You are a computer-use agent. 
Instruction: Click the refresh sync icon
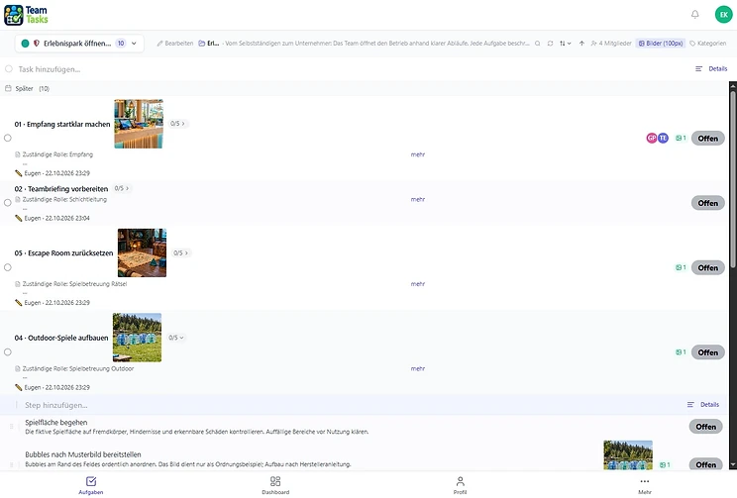click(550, 44)
